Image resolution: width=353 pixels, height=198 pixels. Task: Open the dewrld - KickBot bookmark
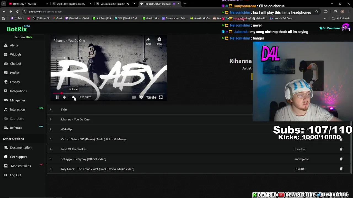200,18
